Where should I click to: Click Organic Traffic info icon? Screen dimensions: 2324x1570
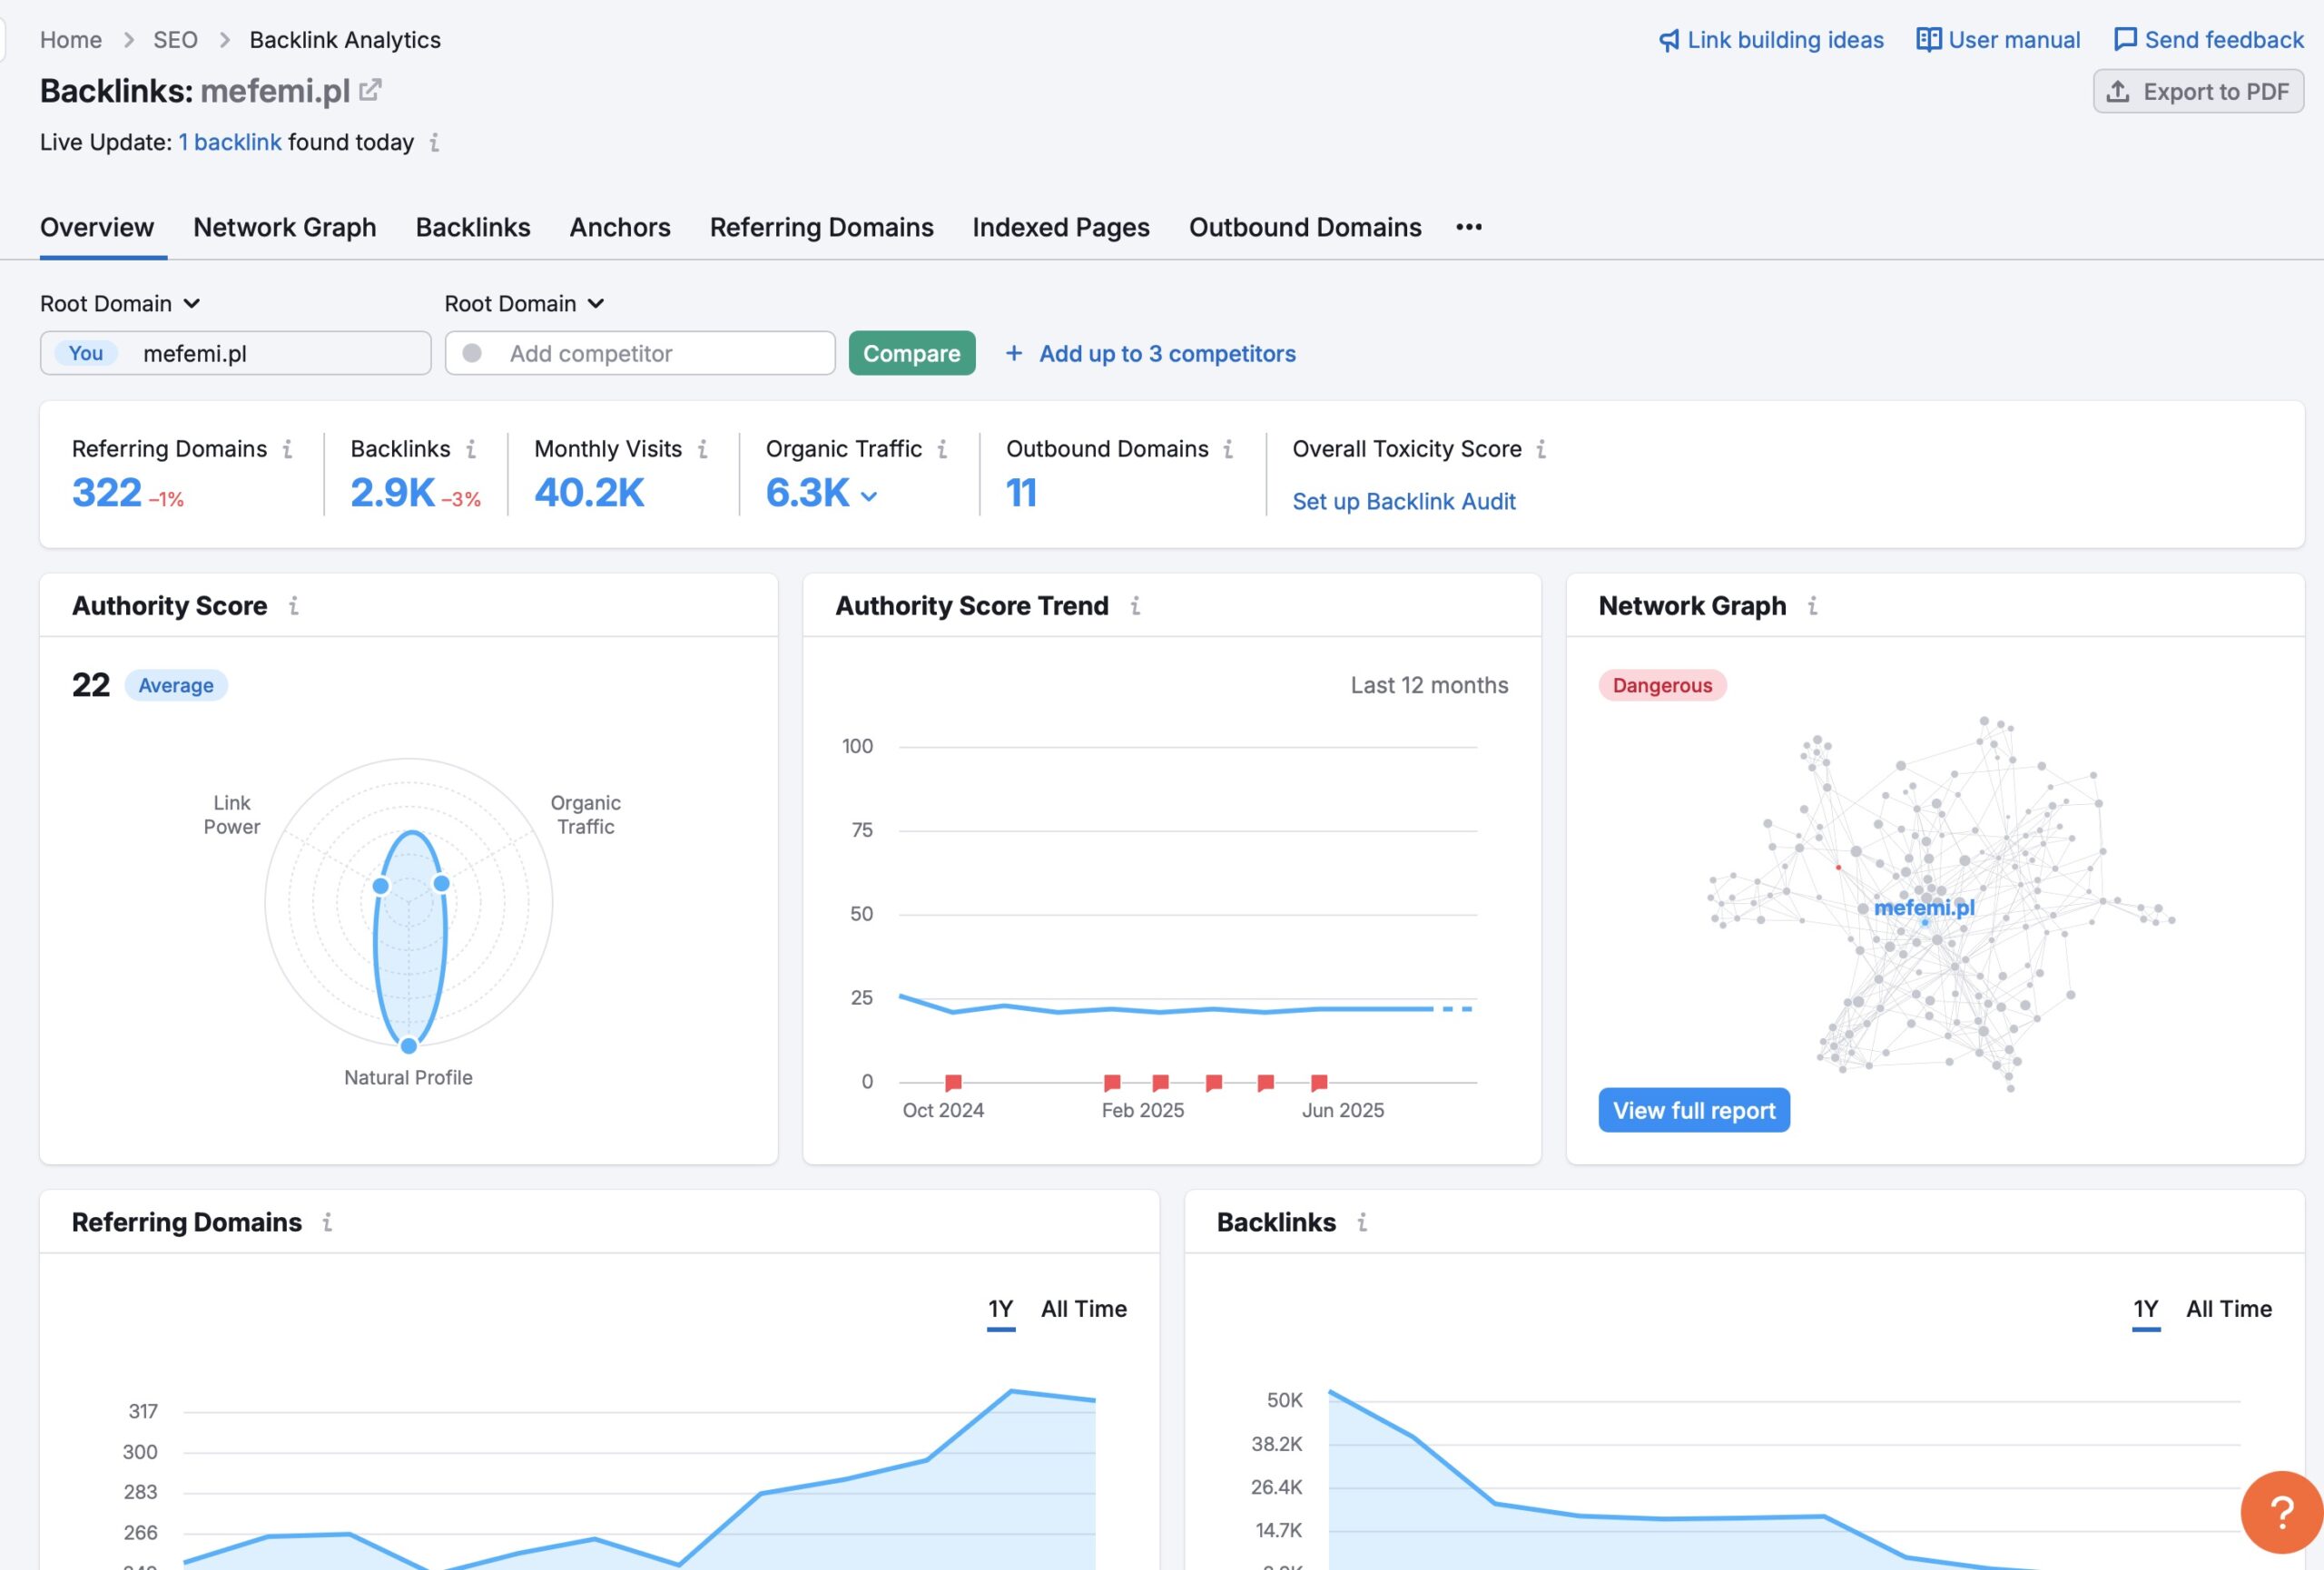coord(942,448)
